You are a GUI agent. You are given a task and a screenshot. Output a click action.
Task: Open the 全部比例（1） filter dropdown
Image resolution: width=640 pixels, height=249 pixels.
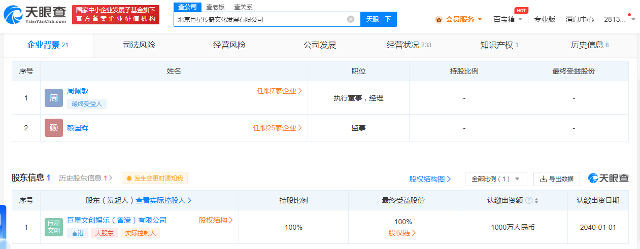click(x=496, y=179)
